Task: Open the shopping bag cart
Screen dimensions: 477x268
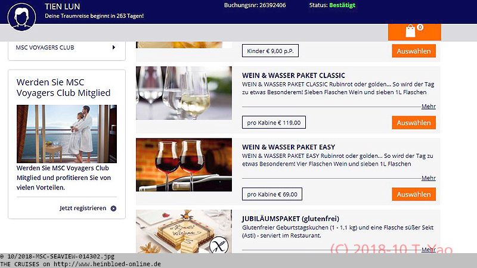Action: point(414,32)
